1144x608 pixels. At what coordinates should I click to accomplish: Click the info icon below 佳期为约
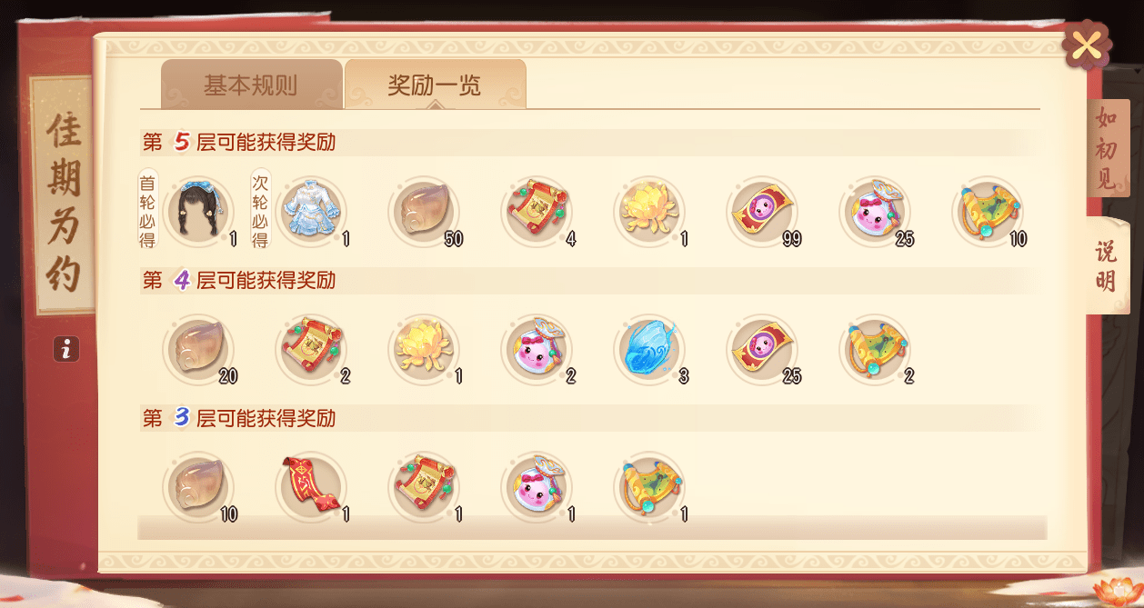tap(66, 348)
